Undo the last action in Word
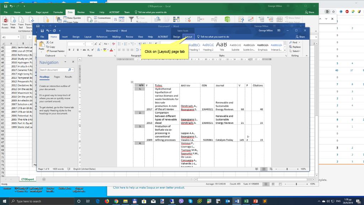Screen dimensions: 364x205 48,31
